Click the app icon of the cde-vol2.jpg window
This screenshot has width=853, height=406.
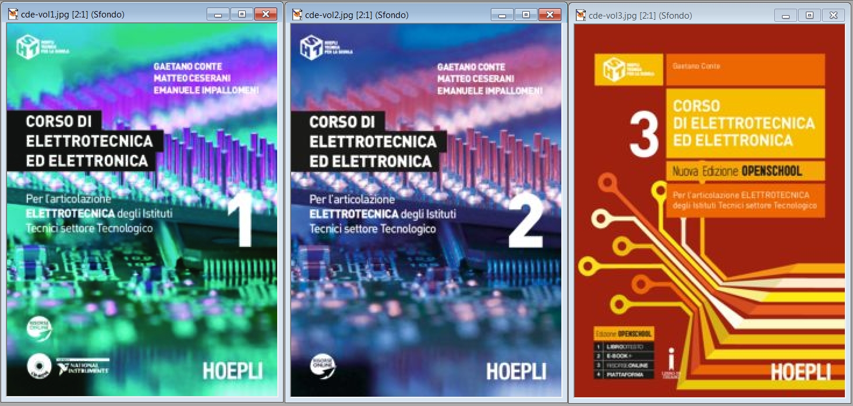(x=297, y=14)
